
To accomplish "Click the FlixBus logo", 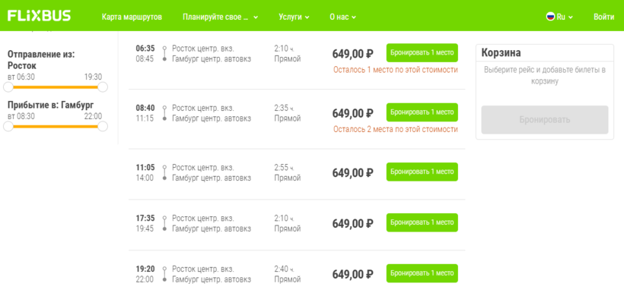I will tap(39, 16).
